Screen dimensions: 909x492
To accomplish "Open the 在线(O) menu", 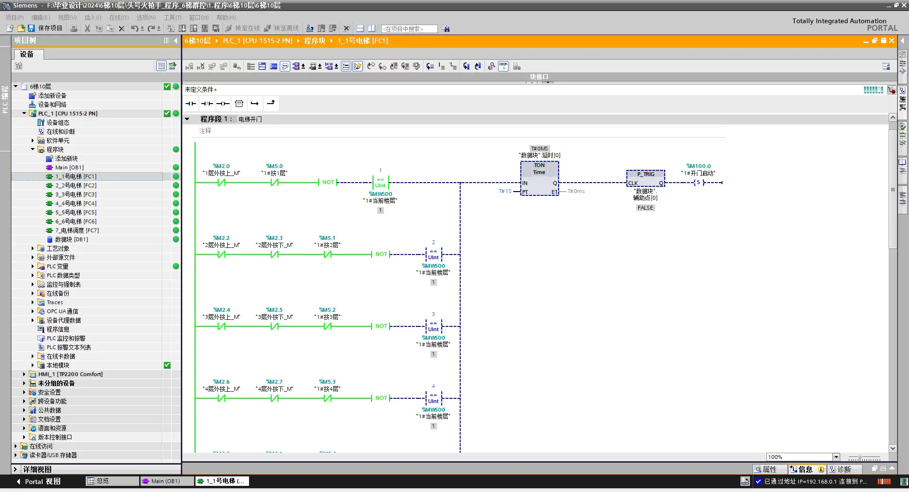I will (x=119, y=18).
